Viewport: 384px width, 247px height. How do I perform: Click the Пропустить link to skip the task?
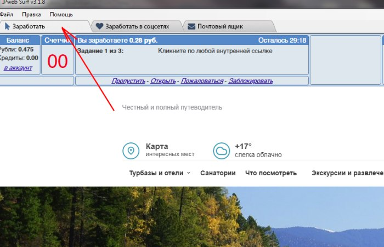128,81
